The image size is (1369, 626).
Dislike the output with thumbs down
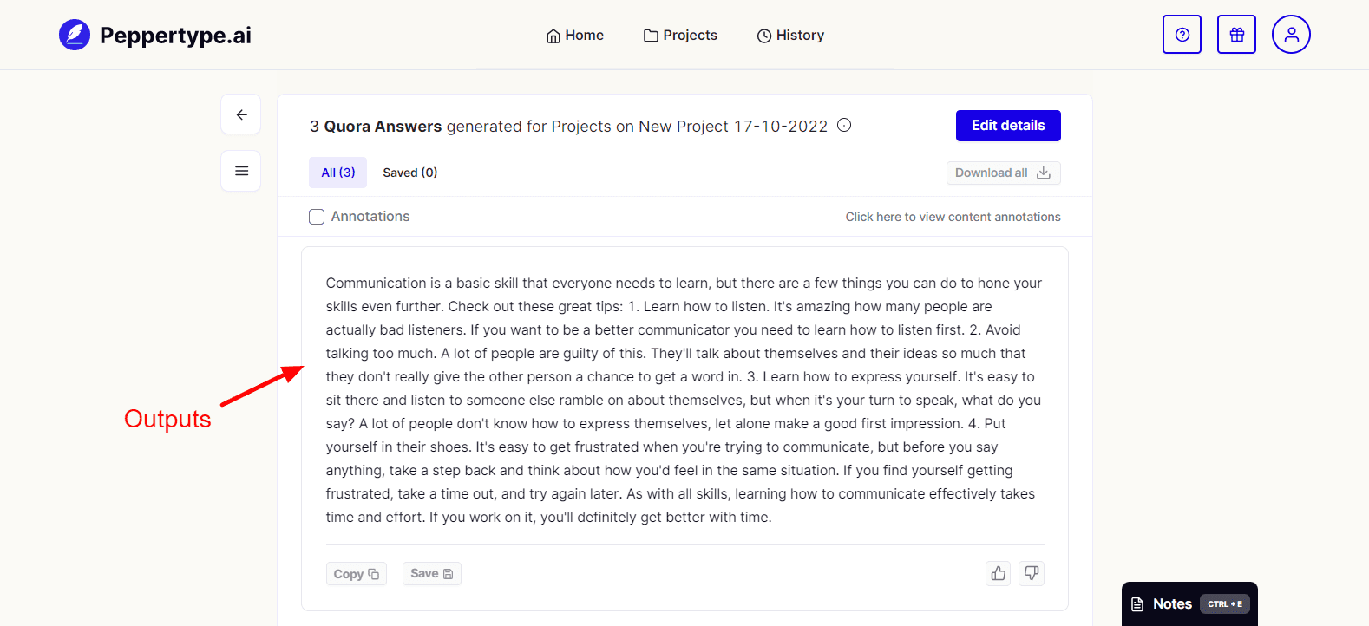[x=1032, y=573]
